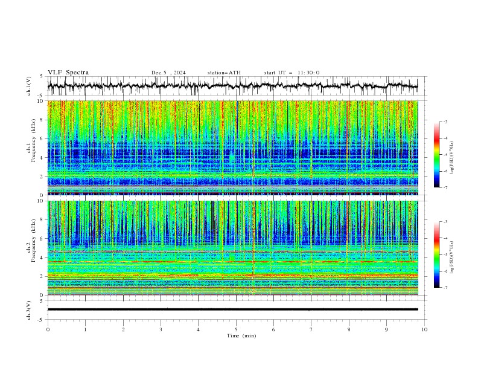
Task: Click the ch.1 "8" kHz frequency tick
Action: tap(42, 120)
